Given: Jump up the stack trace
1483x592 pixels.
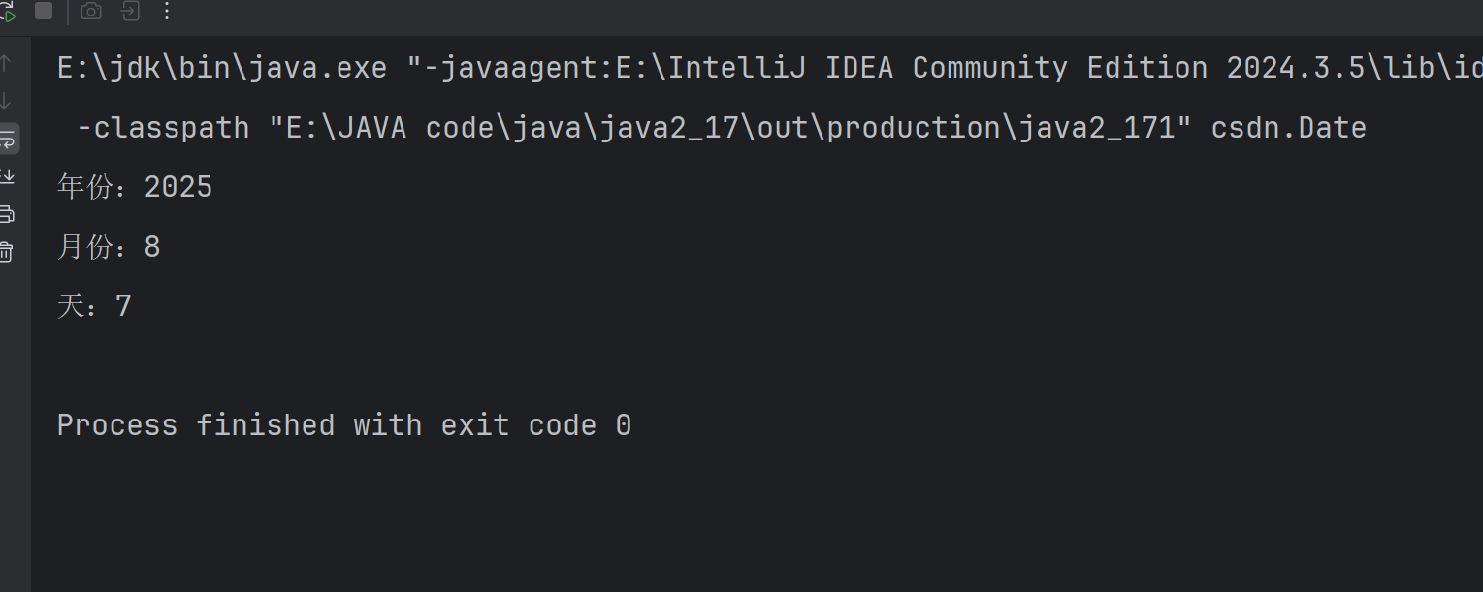Looking at the screenshot, I should pyautogui.click(x=6, y=64).
